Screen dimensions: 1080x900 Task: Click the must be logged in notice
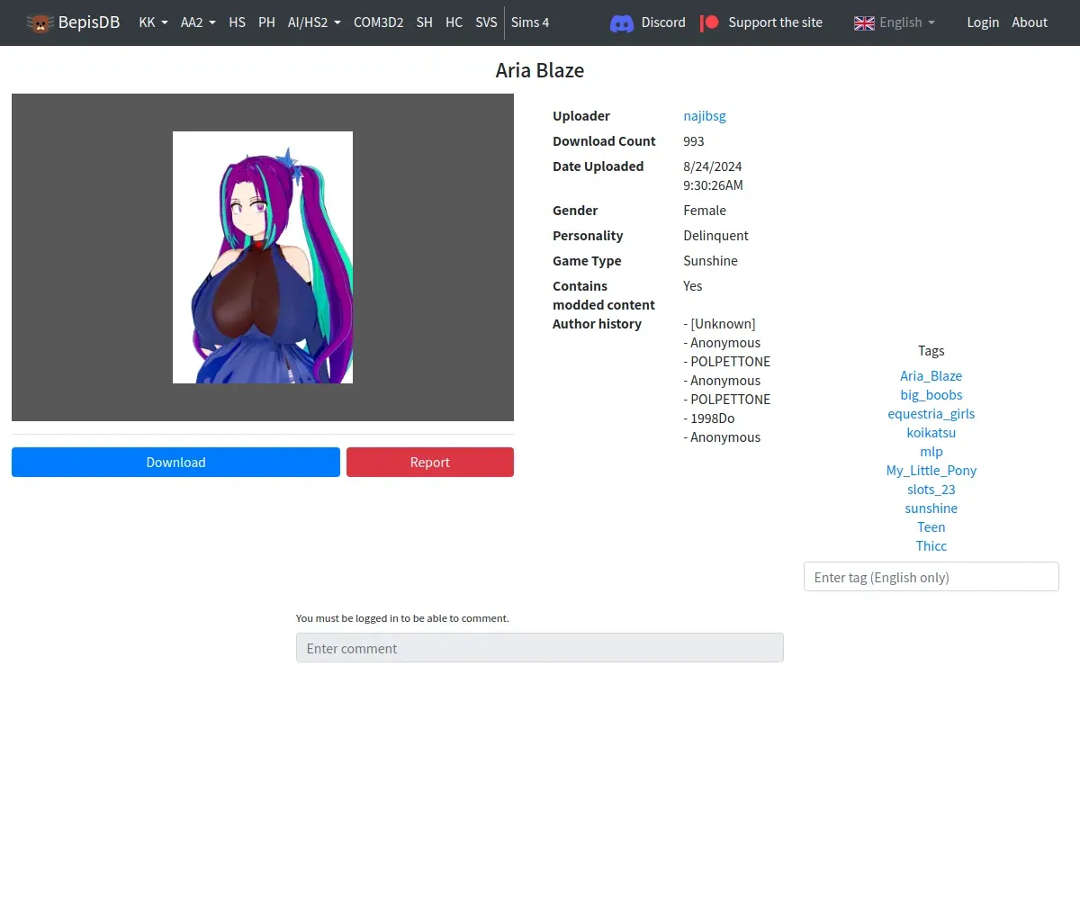402,618
